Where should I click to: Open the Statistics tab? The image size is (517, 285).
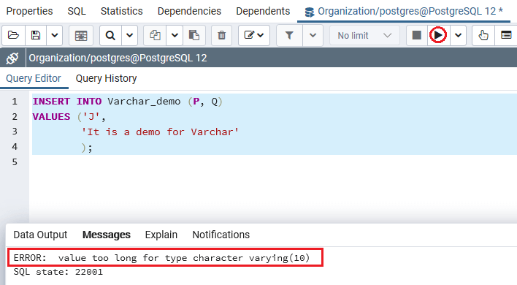[x=121, y=11]
